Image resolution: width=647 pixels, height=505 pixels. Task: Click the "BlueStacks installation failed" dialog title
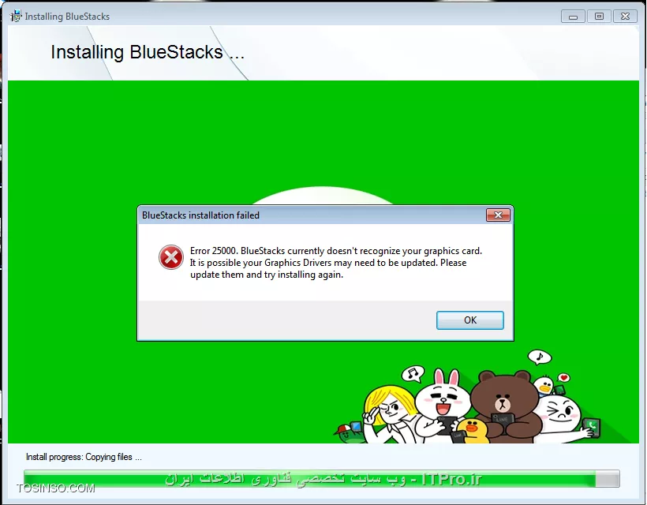[x=200, y=215]
